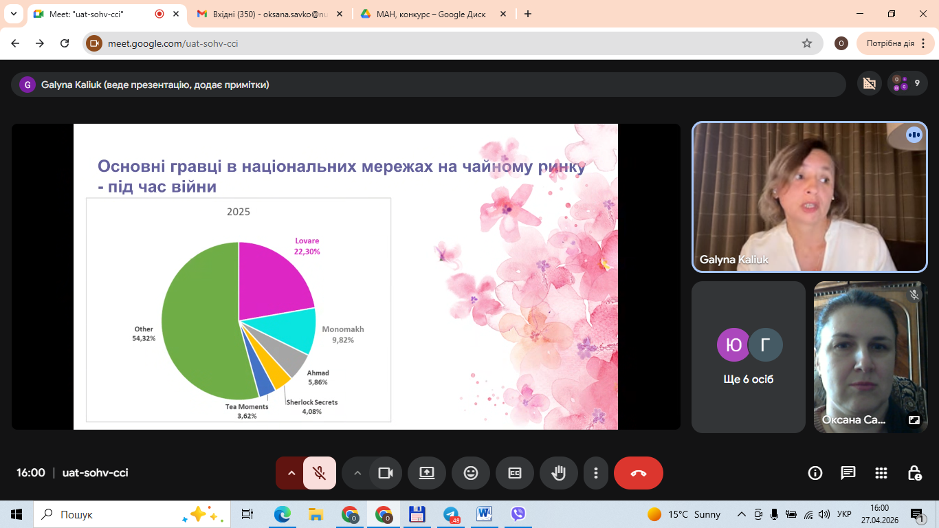The height and width of the screenshot is (528, 939).
Task: Click the muted mic icon on Оксана's tile
Action: click(x=914, y=294)
